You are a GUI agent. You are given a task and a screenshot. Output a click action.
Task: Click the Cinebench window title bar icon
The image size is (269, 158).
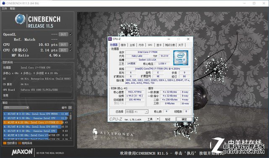tap(4, 3)
